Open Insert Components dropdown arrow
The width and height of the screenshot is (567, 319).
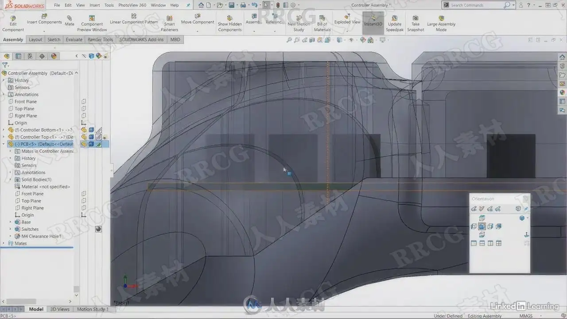click(x=44, y=31)
